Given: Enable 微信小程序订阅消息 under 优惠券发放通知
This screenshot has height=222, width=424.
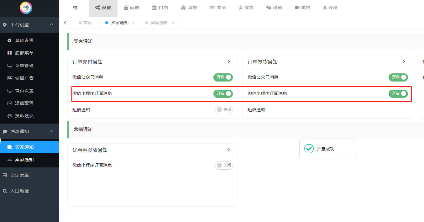Looking at the screenshot, I should click(224, 165).
